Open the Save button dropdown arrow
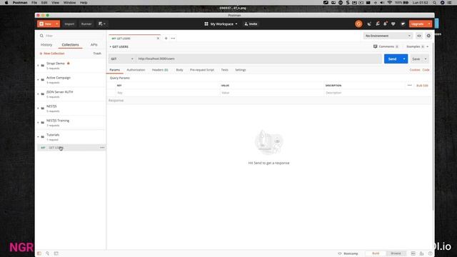 [x=426, y=59]
